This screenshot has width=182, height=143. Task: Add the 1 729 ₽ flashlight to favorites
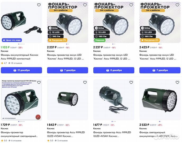[x=39, y=82]
